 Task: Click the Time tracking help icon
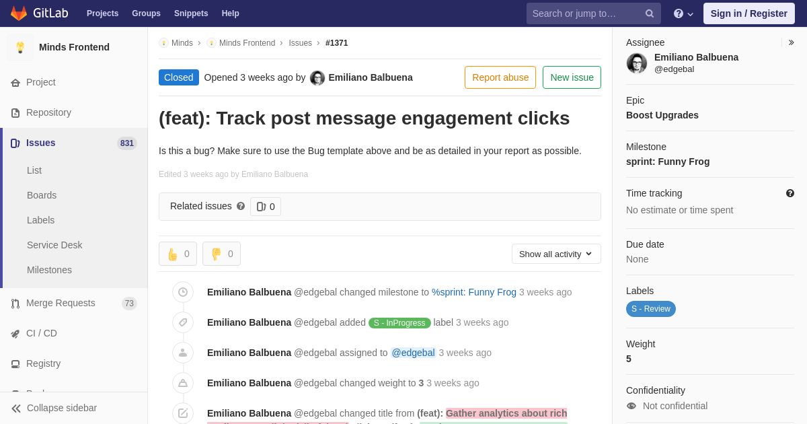click(790, 193)
